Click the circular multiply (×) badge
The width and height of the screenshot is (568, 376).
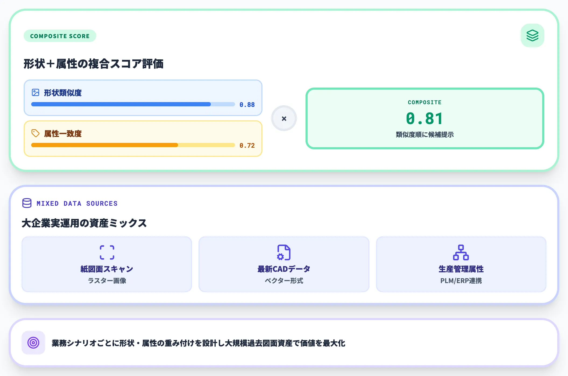click(x=284, y=118)
